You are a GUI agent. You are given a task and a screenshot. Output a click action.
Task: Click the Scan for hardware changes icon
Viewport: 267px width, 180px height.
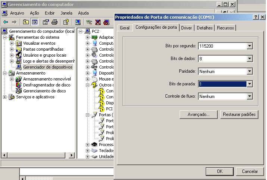[78, 22]
